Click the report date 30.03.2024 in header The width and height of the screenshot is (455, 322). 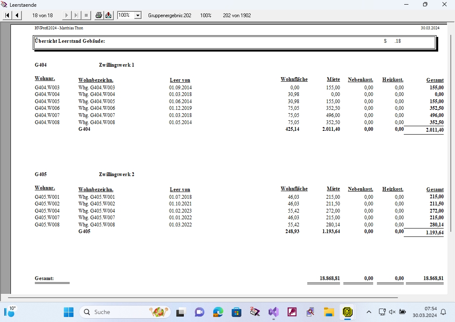point(430,28)
